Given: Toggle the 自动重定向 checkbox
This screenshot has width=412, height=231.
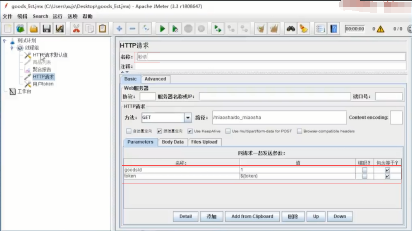Looking at the screenshot, I should click(129, 131).
